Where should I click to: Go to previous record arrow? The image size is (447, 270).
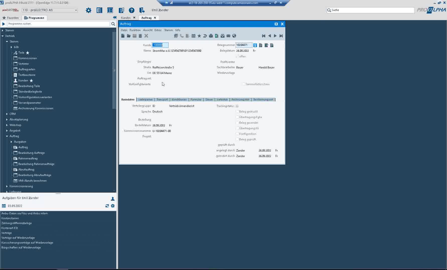click(x=269, y=36)
